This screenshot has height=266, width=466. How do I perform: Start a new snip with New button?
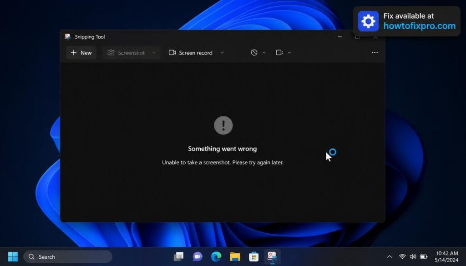(x=81, y=53)
